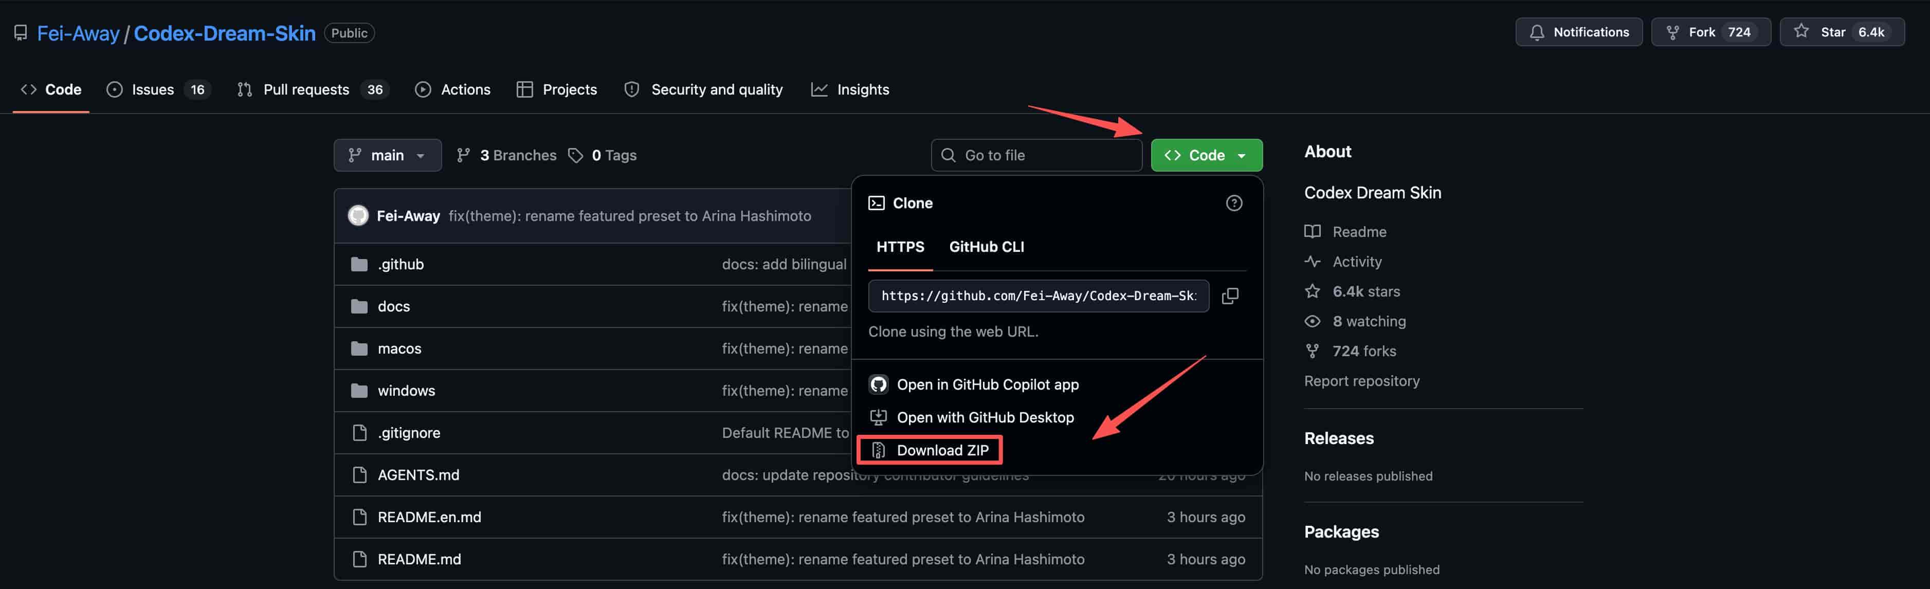
Task: Open the macos folder
Action: coord(399,348)
